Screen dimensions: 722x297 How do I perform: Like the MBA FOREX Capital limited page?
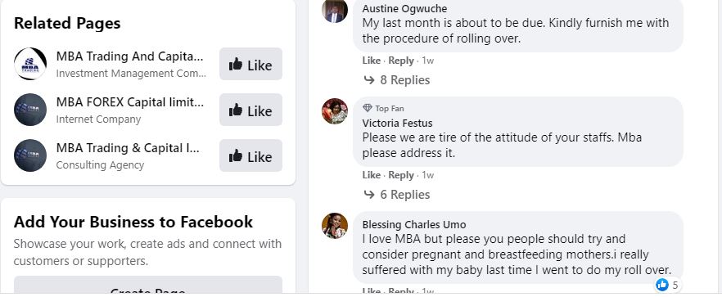[250, 110]
